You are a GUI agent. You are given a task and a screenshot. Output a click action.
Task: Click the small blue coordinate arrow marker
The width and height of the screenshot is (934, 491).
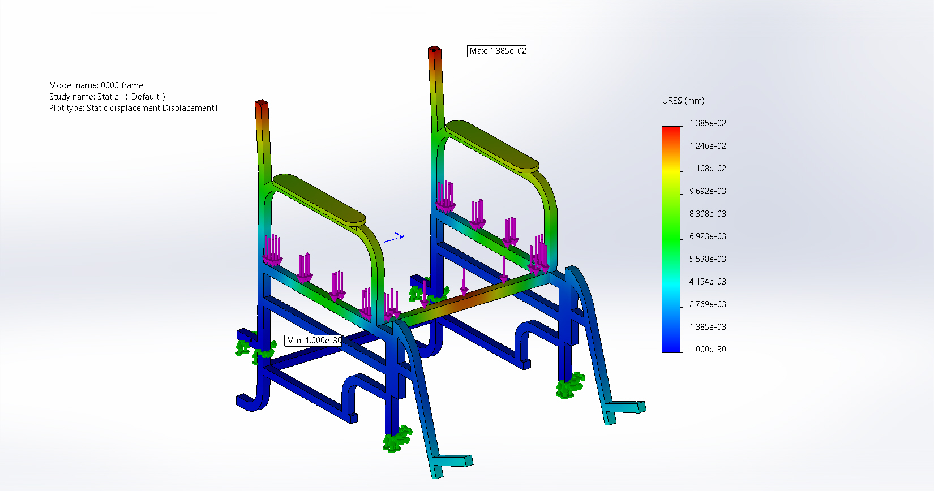click(x=395, y=238)
